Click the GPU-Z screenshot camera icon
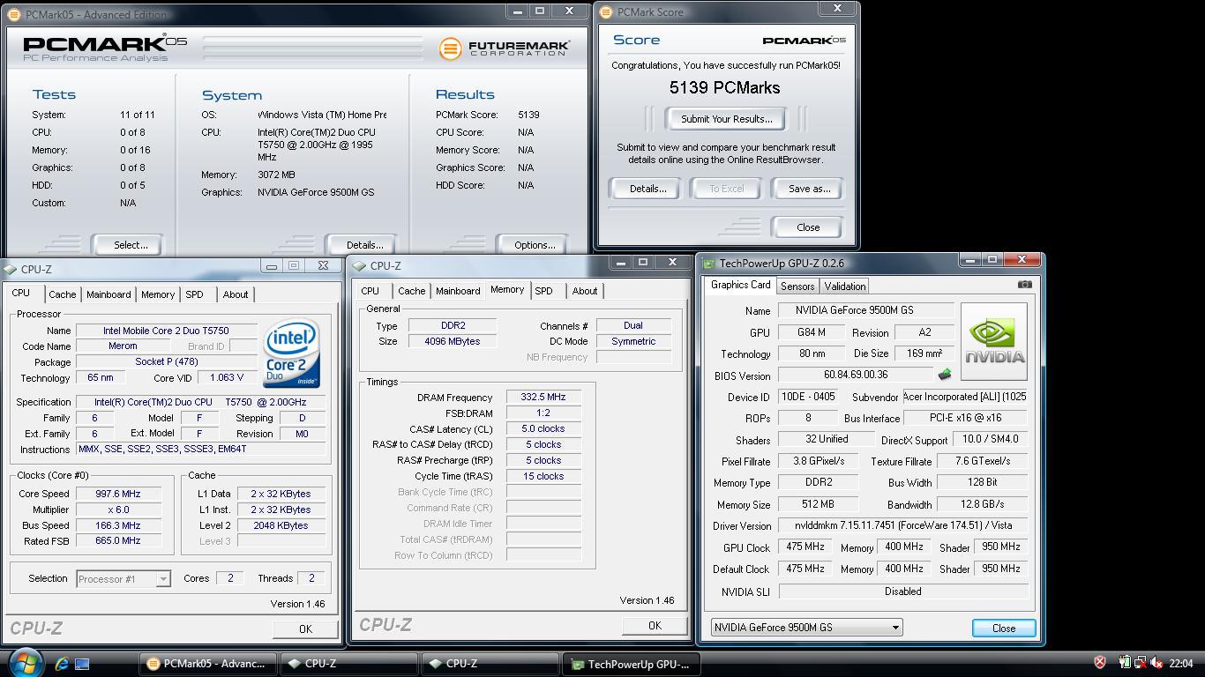The image size is (1205, 677). tap(1024, 285)
